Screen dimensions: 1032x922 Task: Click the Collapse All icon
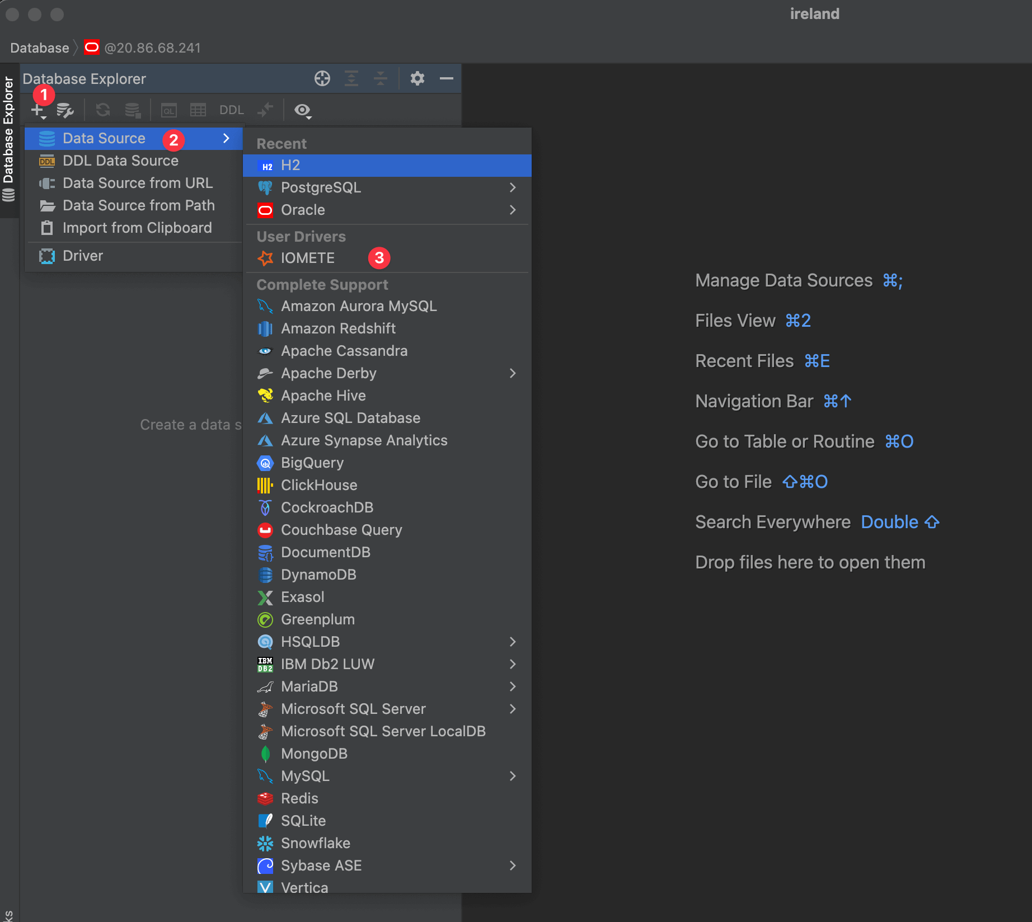[381, 78]
